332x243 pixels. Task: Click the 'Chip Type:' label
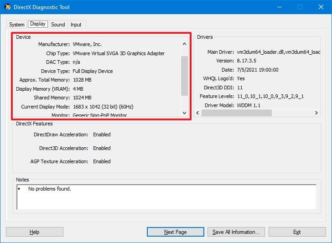[x=58, y=53]
